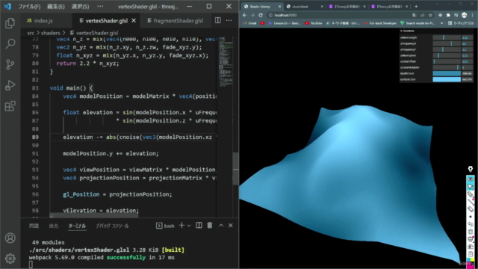Click the src breadcrumb segment
This screenshot has width=478, height=269.
(x=31, y=33)
